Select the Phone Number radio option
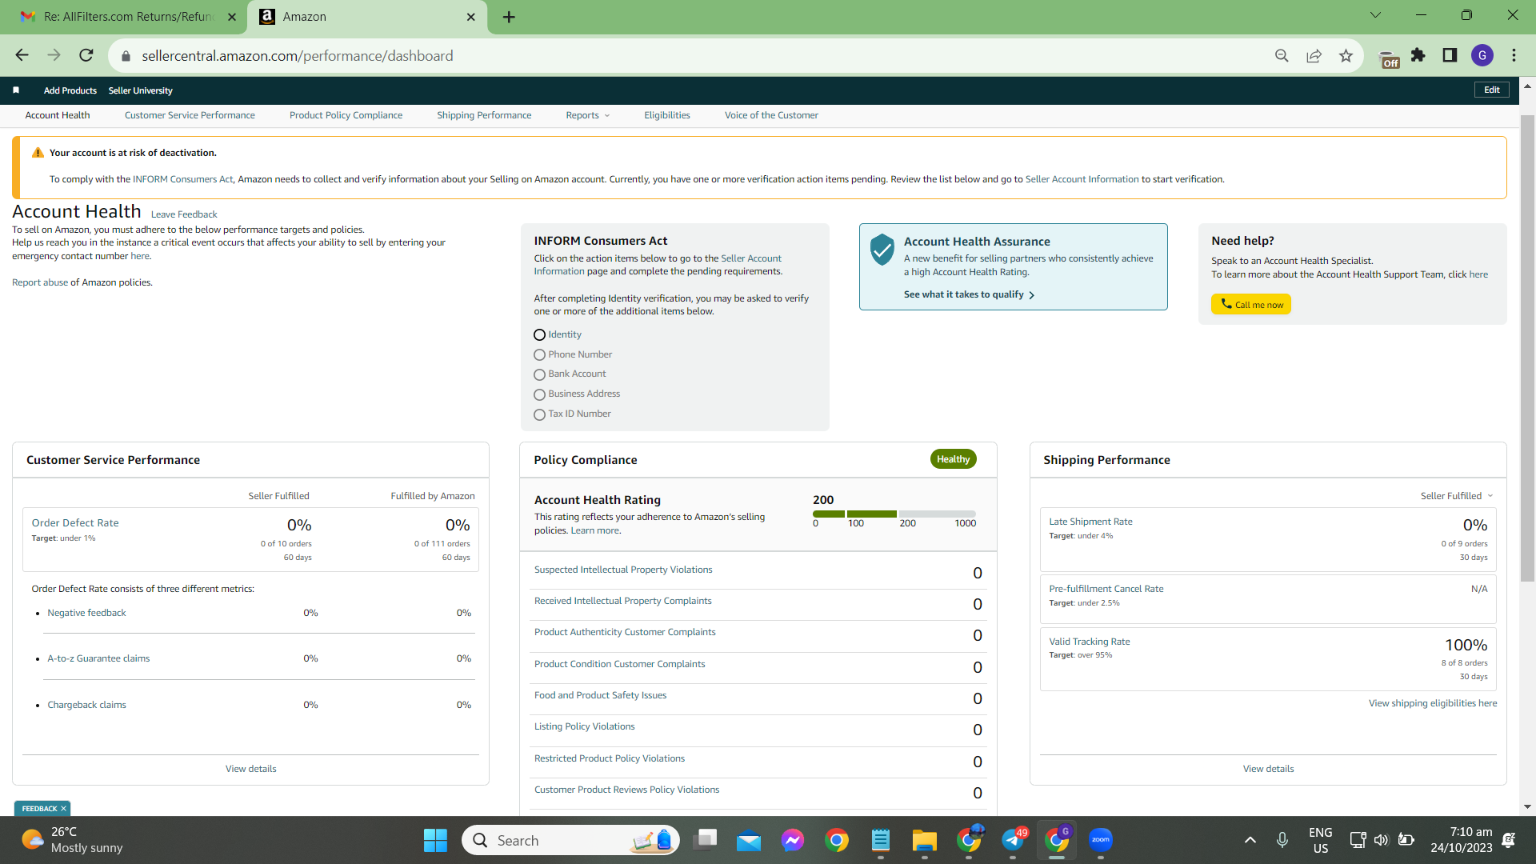This screenshot has width=1536, height=864. (x=539, y=355)
